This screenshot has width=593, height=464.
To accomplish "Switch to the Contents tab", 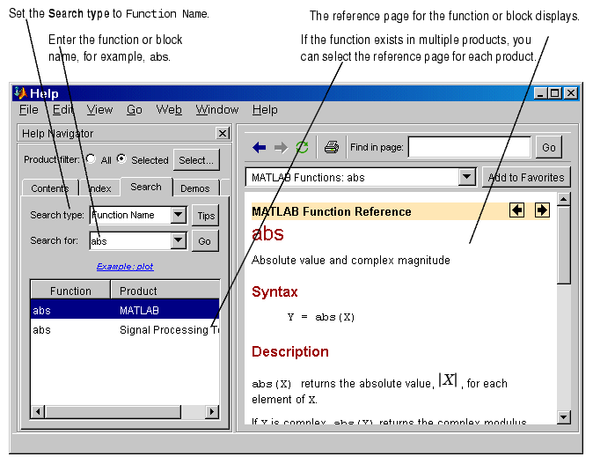I will [50, 188].
